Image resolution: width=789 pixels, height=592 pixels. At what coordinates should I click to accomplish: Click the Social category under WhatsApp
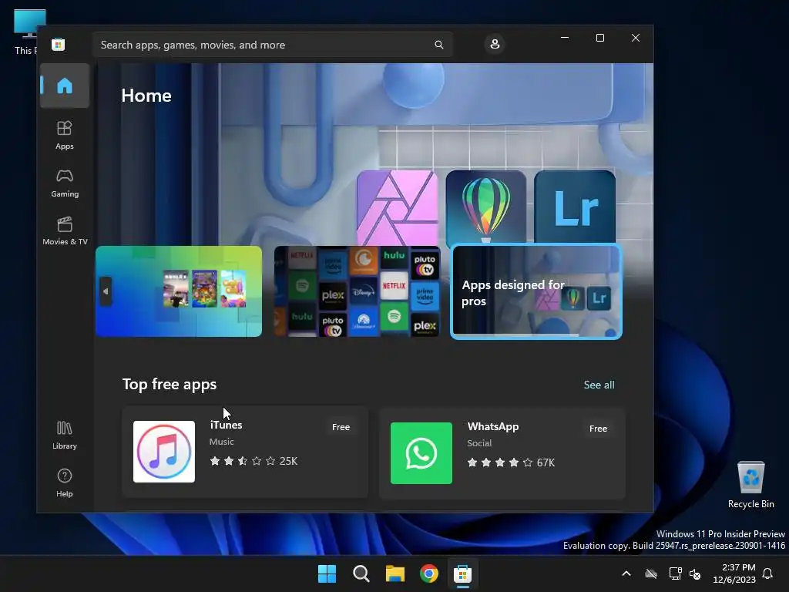point(479,443)
